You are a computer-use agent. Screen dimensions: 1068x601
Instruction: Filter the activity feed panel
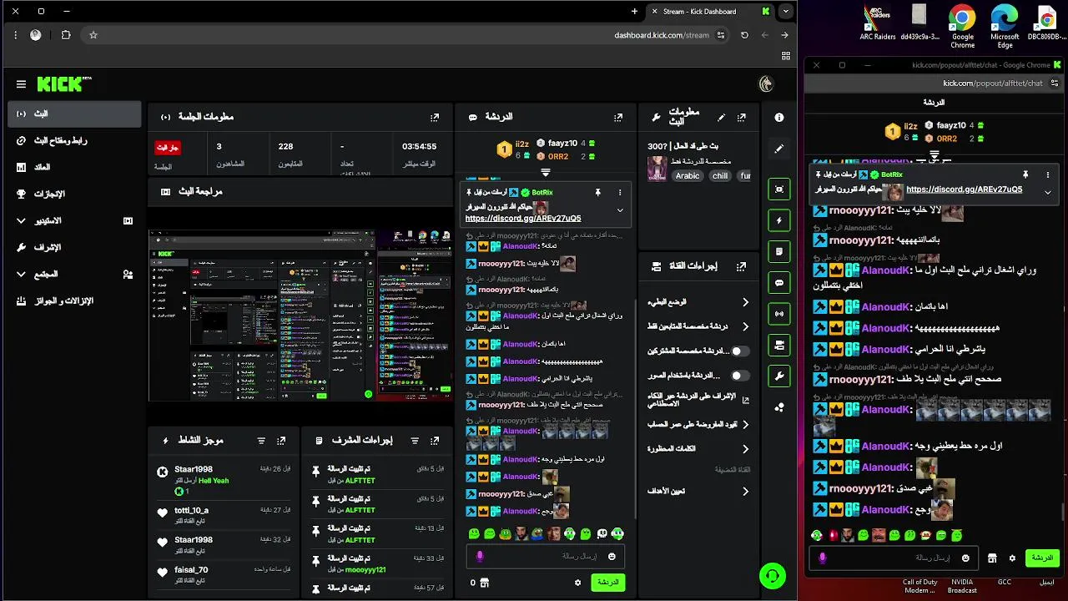(261, 441)
